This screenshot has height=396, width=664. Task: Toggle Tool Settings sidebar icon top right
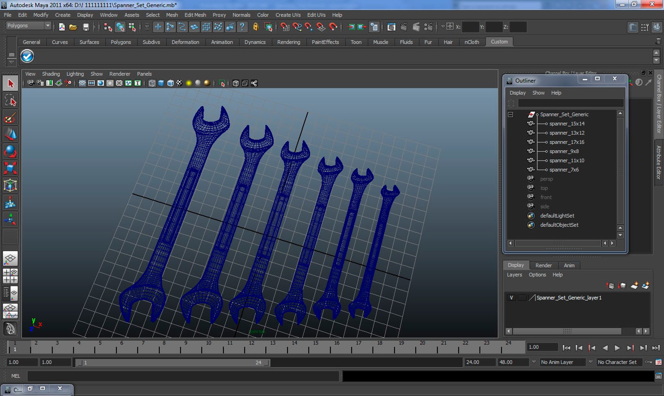(x=645, y=27)
